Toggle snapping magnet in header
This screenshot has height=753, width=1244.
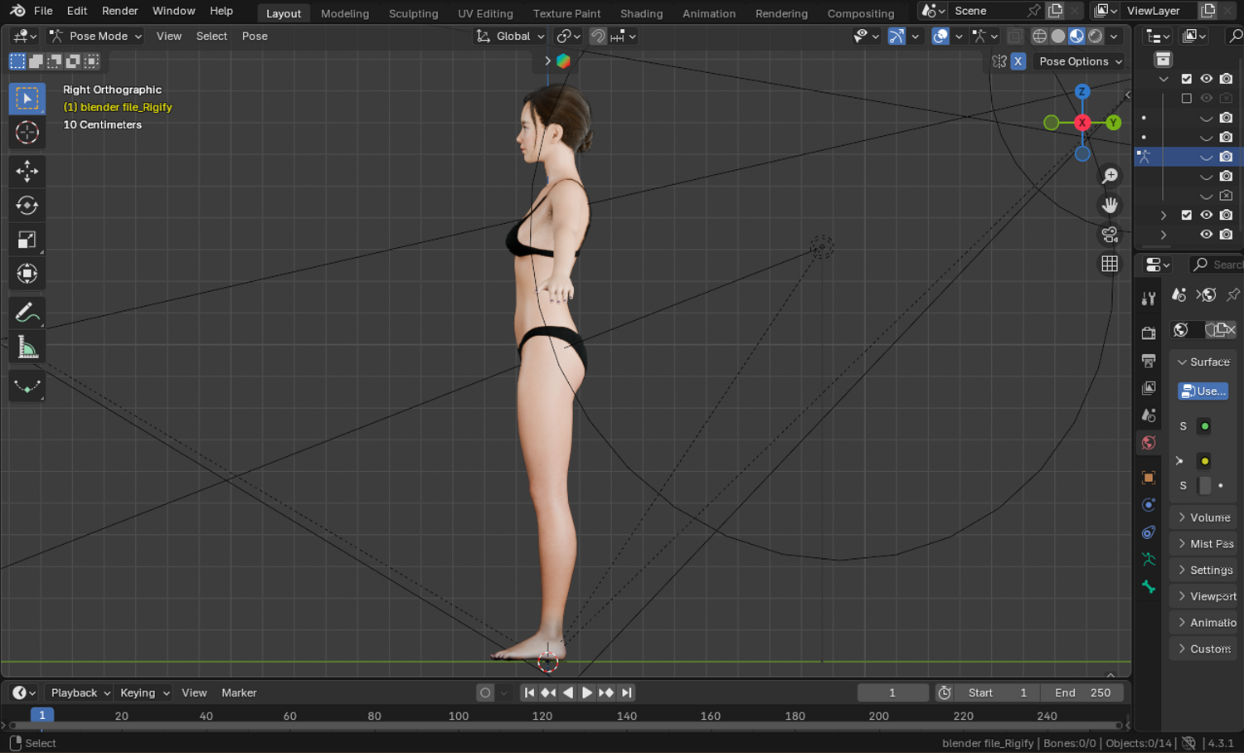click(598, 36)
